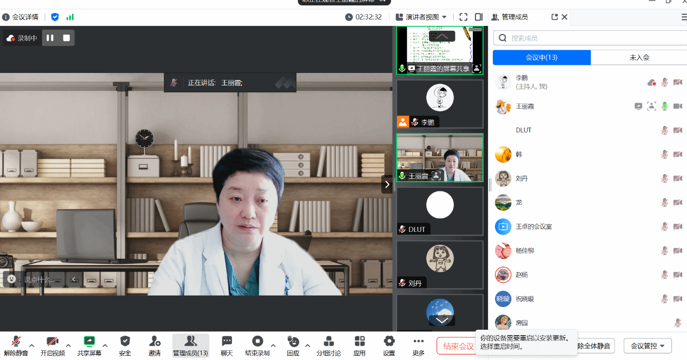Expand the arrow beside 共享屏幕

[105, 345]
